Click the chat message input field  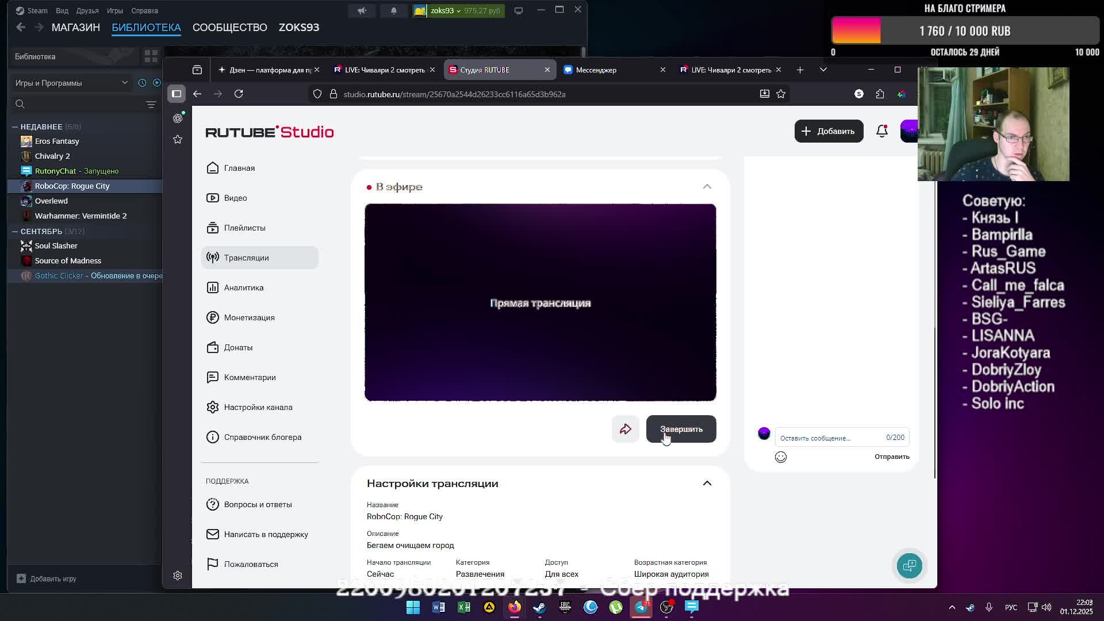[x=828, y=438]
